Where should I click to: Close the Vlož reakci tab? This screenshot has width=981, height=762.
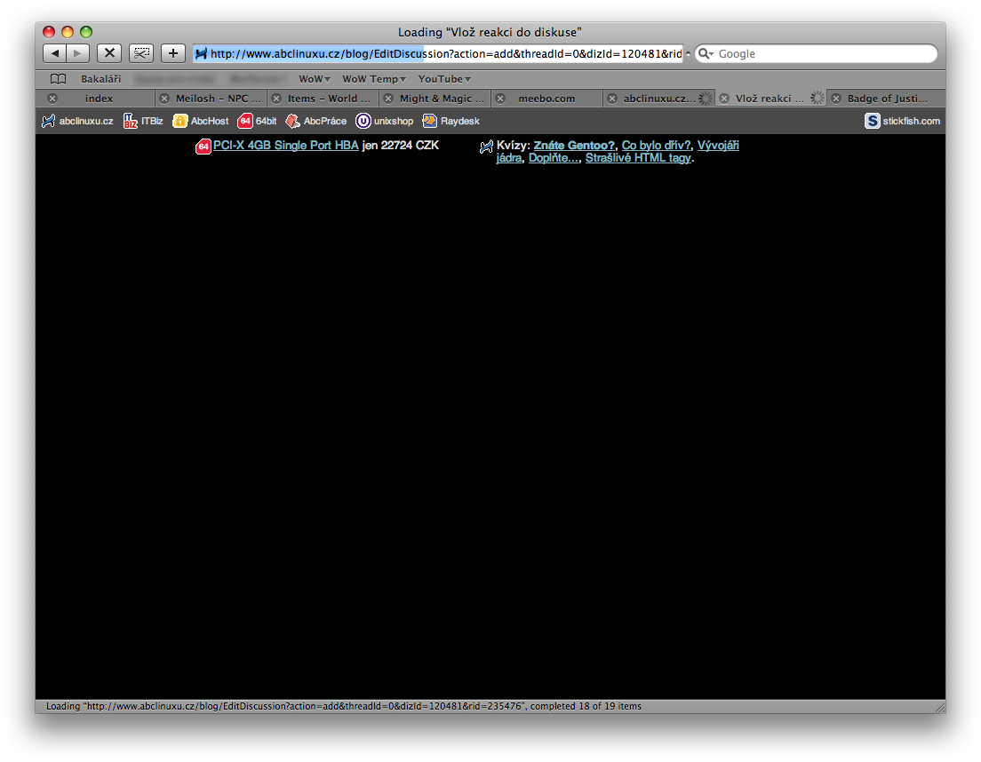pos(724,99)
